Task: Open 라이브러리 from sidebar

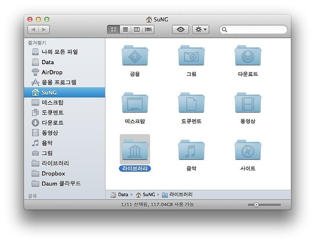Action: tap(64, 163)
